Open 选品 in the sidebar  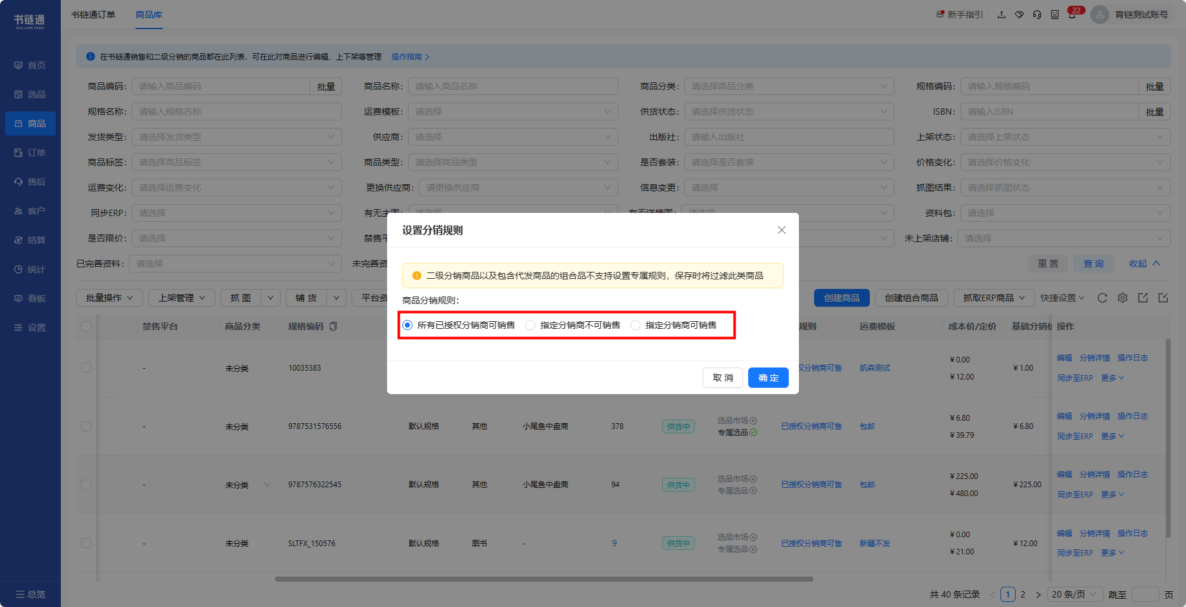pyautogui.click(x=30, y=94)
